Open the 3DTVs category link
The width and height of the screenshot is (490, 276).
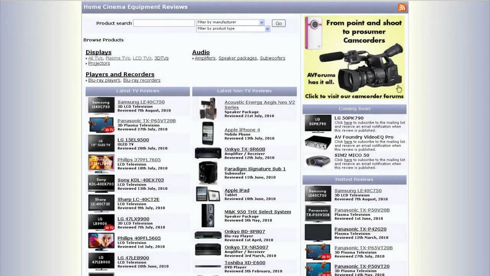pyautogui.click(x=161, y=58)
